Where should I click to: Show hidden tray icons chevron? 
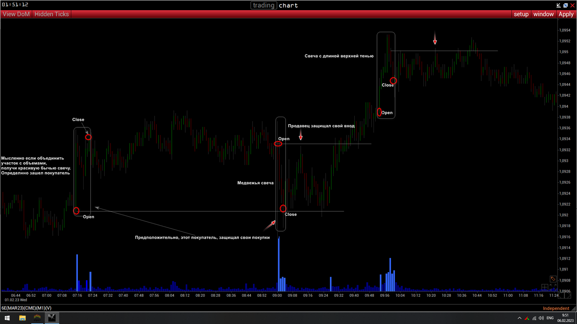pyautogui.click(x=519, y=318)
